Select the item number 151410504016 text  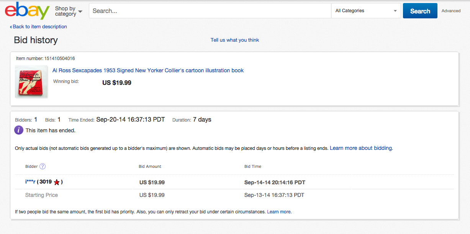point(59,58)
